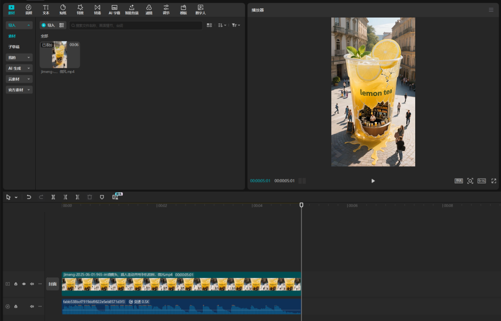The width and height of the screenshot is (501, 321).
Task: Select the lemon tea video thumbnail in media bin
Action: 60,55
